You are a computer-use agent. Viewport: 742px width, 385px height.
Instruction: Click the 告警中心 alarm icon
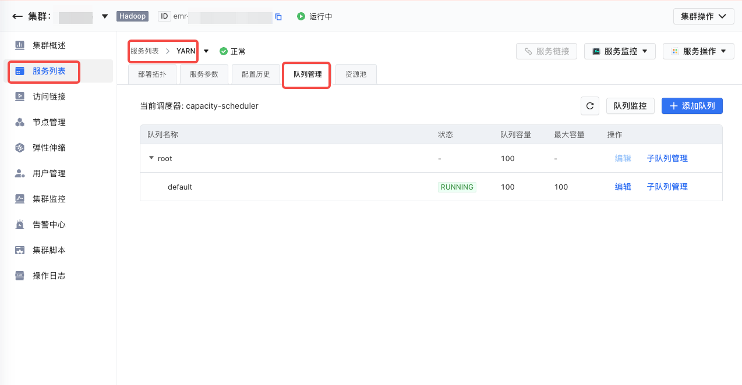click(x=20, y=224)
